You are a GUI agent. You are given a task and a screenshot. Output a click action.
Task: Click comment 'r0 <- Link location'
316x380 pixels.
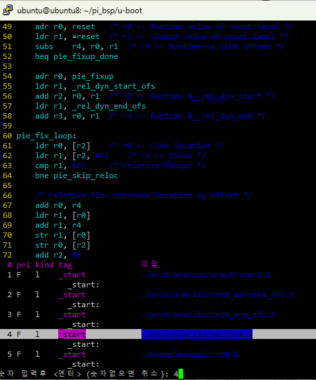(167, 146)
